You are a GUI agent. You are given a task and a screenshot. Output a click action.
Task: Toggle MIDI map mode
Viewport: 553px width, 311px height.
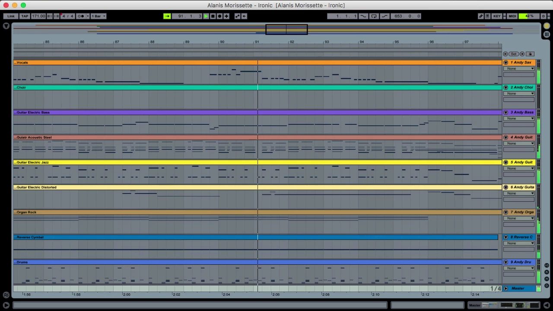(x=512, y=16)
